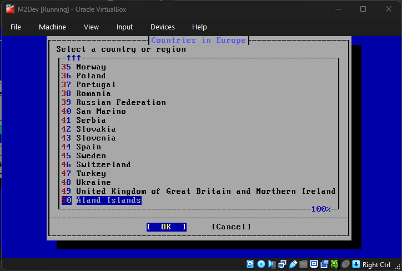Open the audio status icon
The height and width of the screenshot is (271, 402).
(272, 264)
